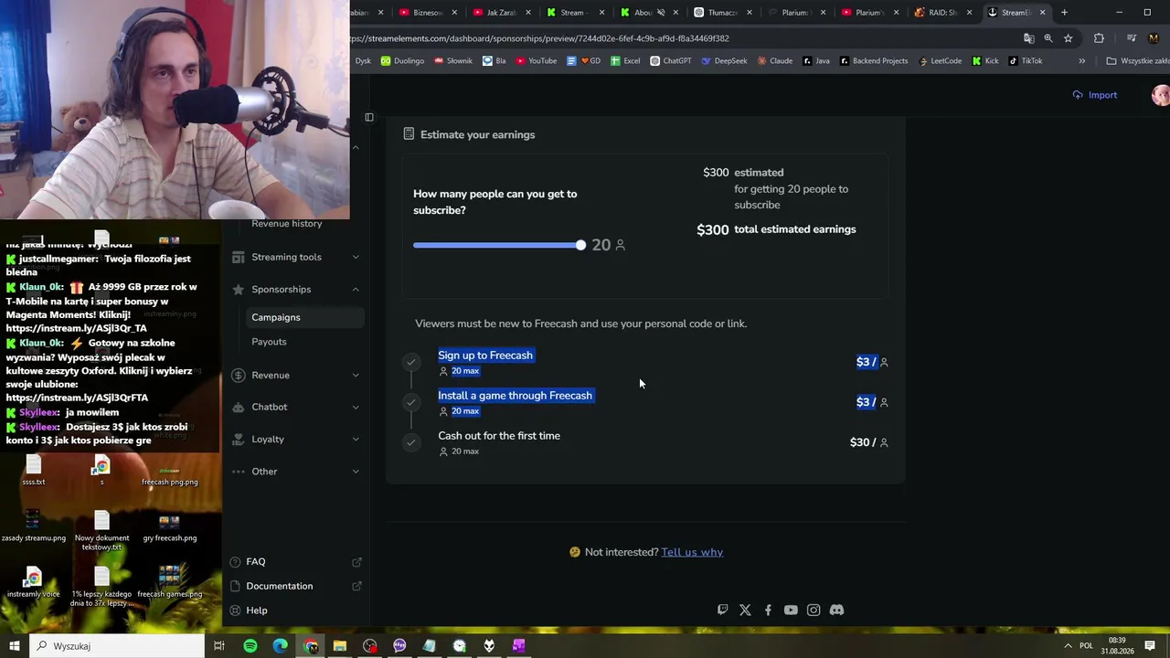This screenshot has width=1170, height=658.
Task: Open the media controls icon in browser toolbar
Action: pyautogui.click(x=1132, y=38)
